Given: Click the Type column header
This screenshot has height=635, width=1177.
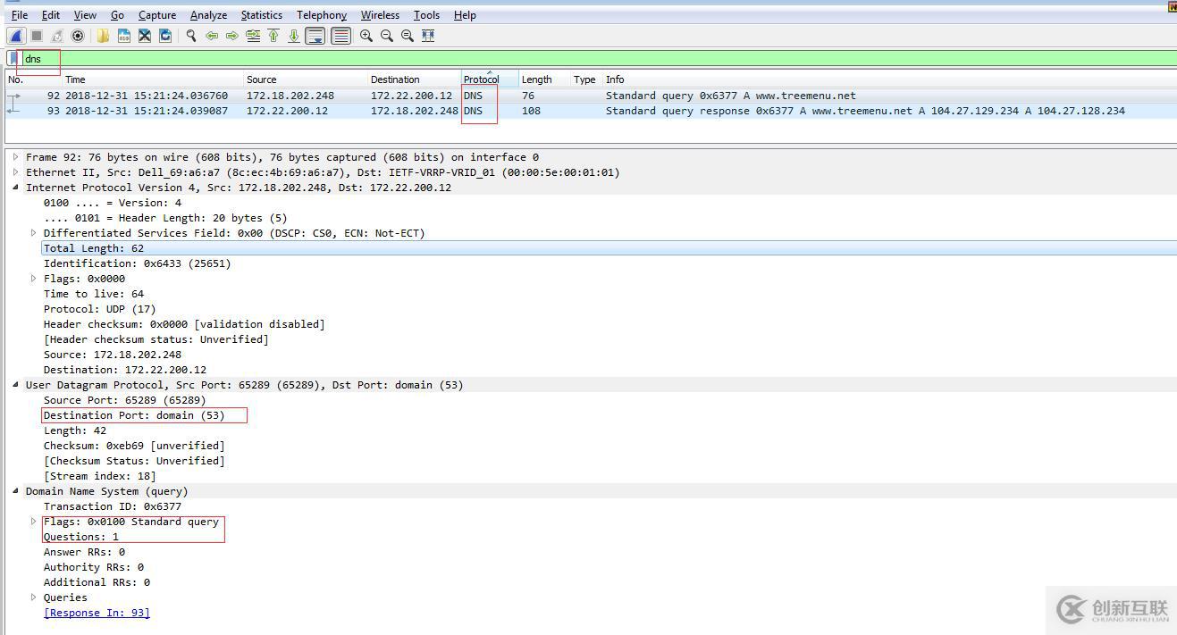Looking at the screenshot, I should tap(586, 79).
